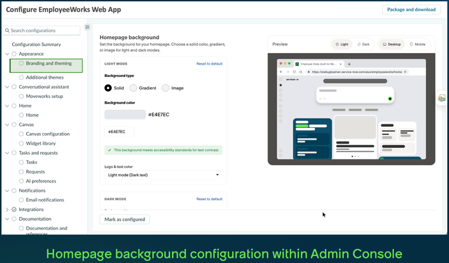449x263 pixels.
Task: Switch preview to Desktop view
Action: pyautogui.click(x=392, y=44)
